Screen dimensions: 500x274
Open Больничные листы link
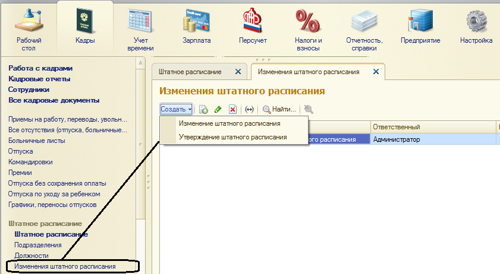(37, 141)
